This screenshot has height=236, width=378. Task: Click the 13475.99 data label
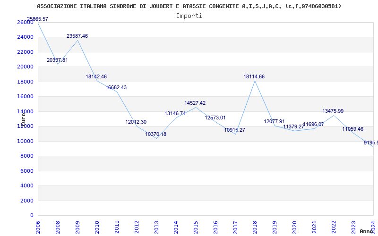point(333,111)
